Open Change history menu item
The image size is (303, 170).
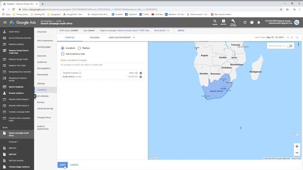44,118
